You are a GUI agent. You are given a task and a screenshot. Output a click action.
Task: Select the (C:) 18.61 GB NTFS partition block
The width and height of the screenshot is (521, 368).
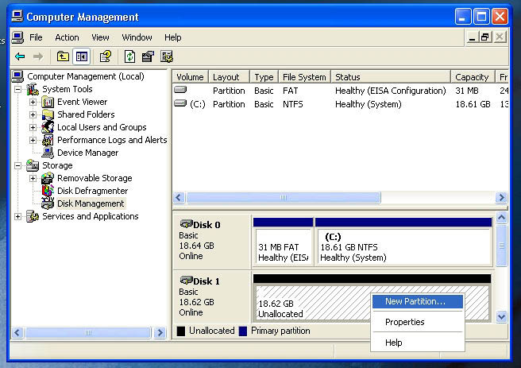click(x=403, y=246)
